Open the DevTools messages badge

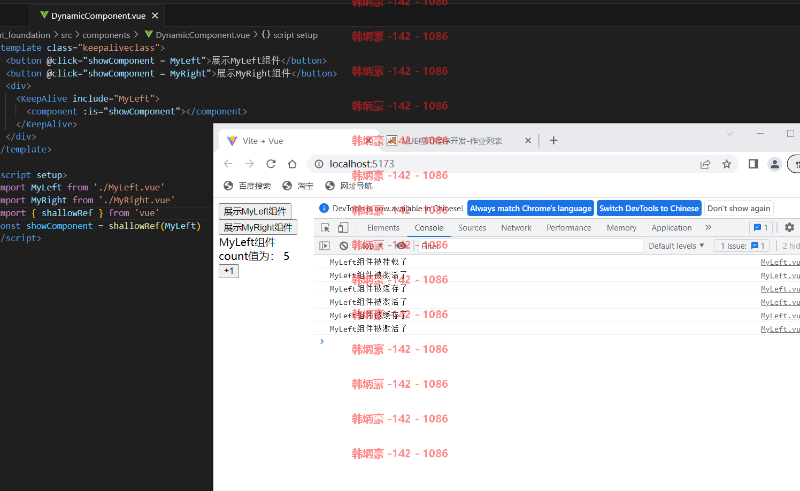(760, 227)
